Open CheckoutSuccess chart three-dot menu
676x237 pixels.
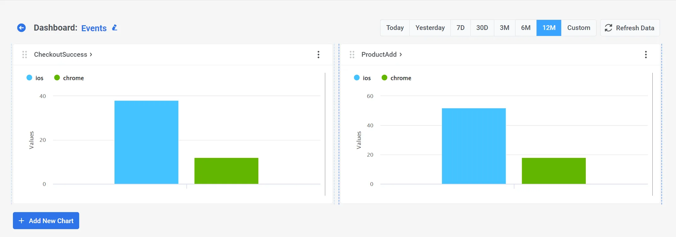pyautogui.click(x=318, y=55)
